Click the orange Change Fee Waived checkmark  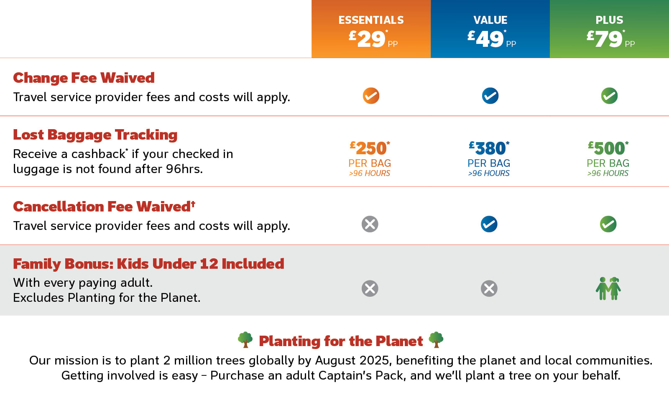[x=371, y=96]
